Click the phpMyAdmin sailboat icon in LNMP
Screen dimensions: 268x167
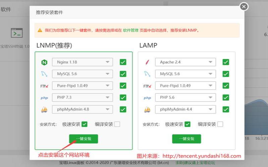[x=45, y=110]
